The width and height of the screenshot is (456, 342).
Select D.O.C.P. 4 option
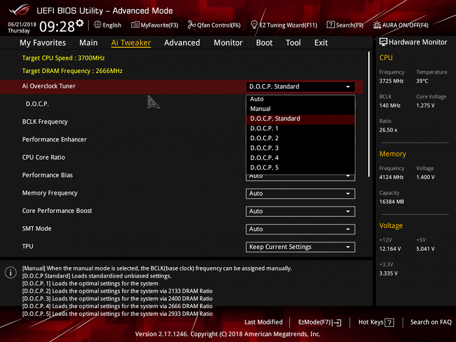point(300,158)
